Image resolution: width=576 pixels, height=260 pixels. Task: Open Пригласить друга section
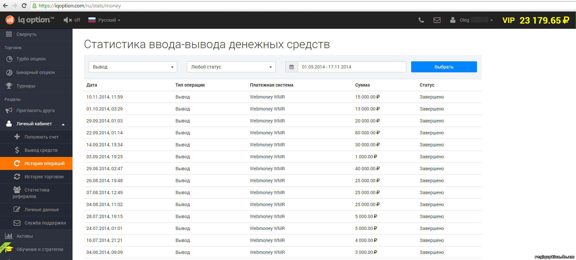click(36, 110)
